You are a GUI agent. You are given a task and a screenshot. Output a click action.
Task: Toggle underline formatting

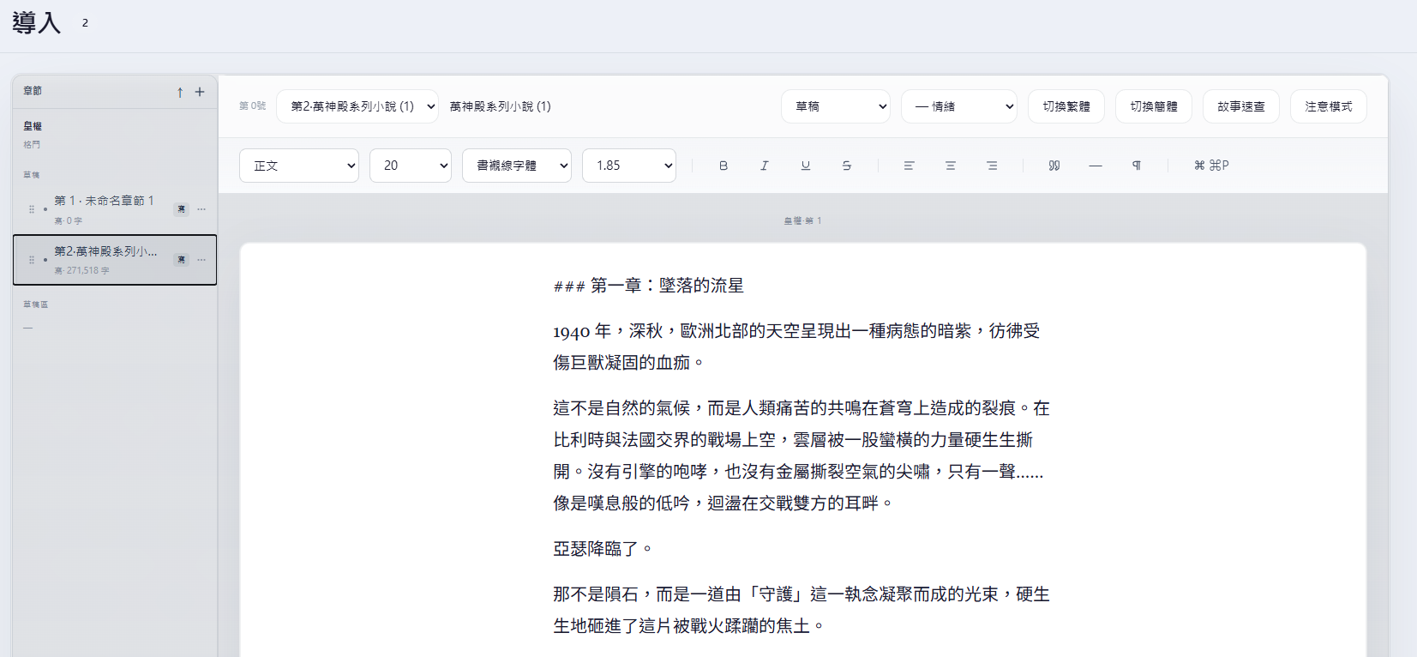[806, 166]
